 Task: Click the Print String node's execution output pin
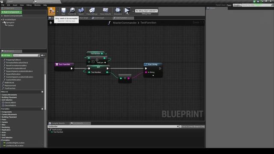click(160, 68)
